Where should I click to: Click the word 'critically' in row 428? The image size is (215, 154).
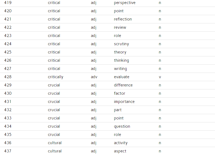[x=55, y=77]
